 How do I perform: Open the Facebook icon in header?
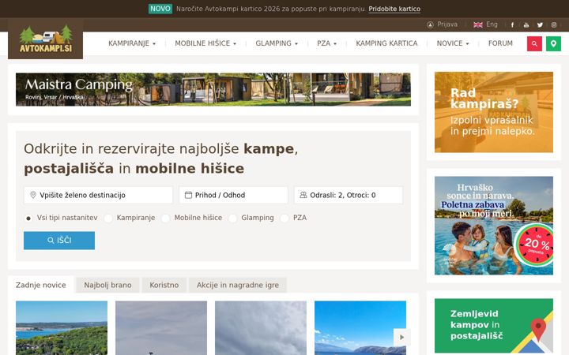[512, 25]
